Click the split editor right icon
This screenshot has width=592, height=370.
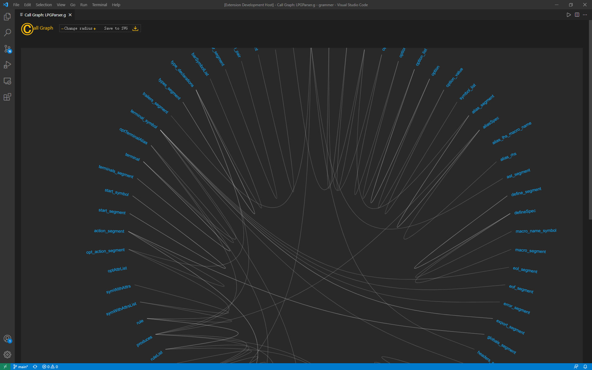[x=577, y=15]
